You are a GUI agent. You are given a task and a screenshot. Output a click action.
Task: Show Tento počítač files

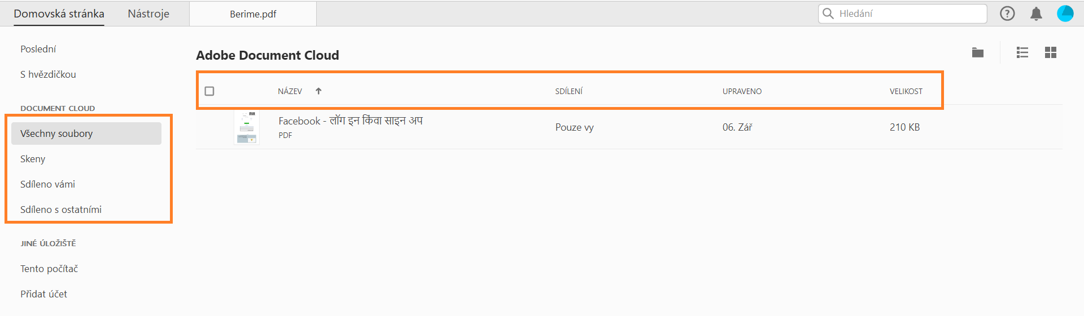click(x=49, y=269)
